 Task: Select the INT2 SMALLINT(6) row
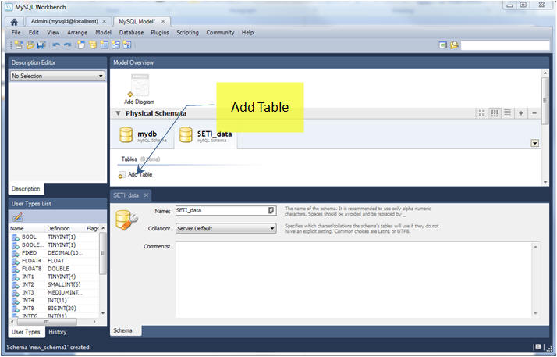coord(55,284)
